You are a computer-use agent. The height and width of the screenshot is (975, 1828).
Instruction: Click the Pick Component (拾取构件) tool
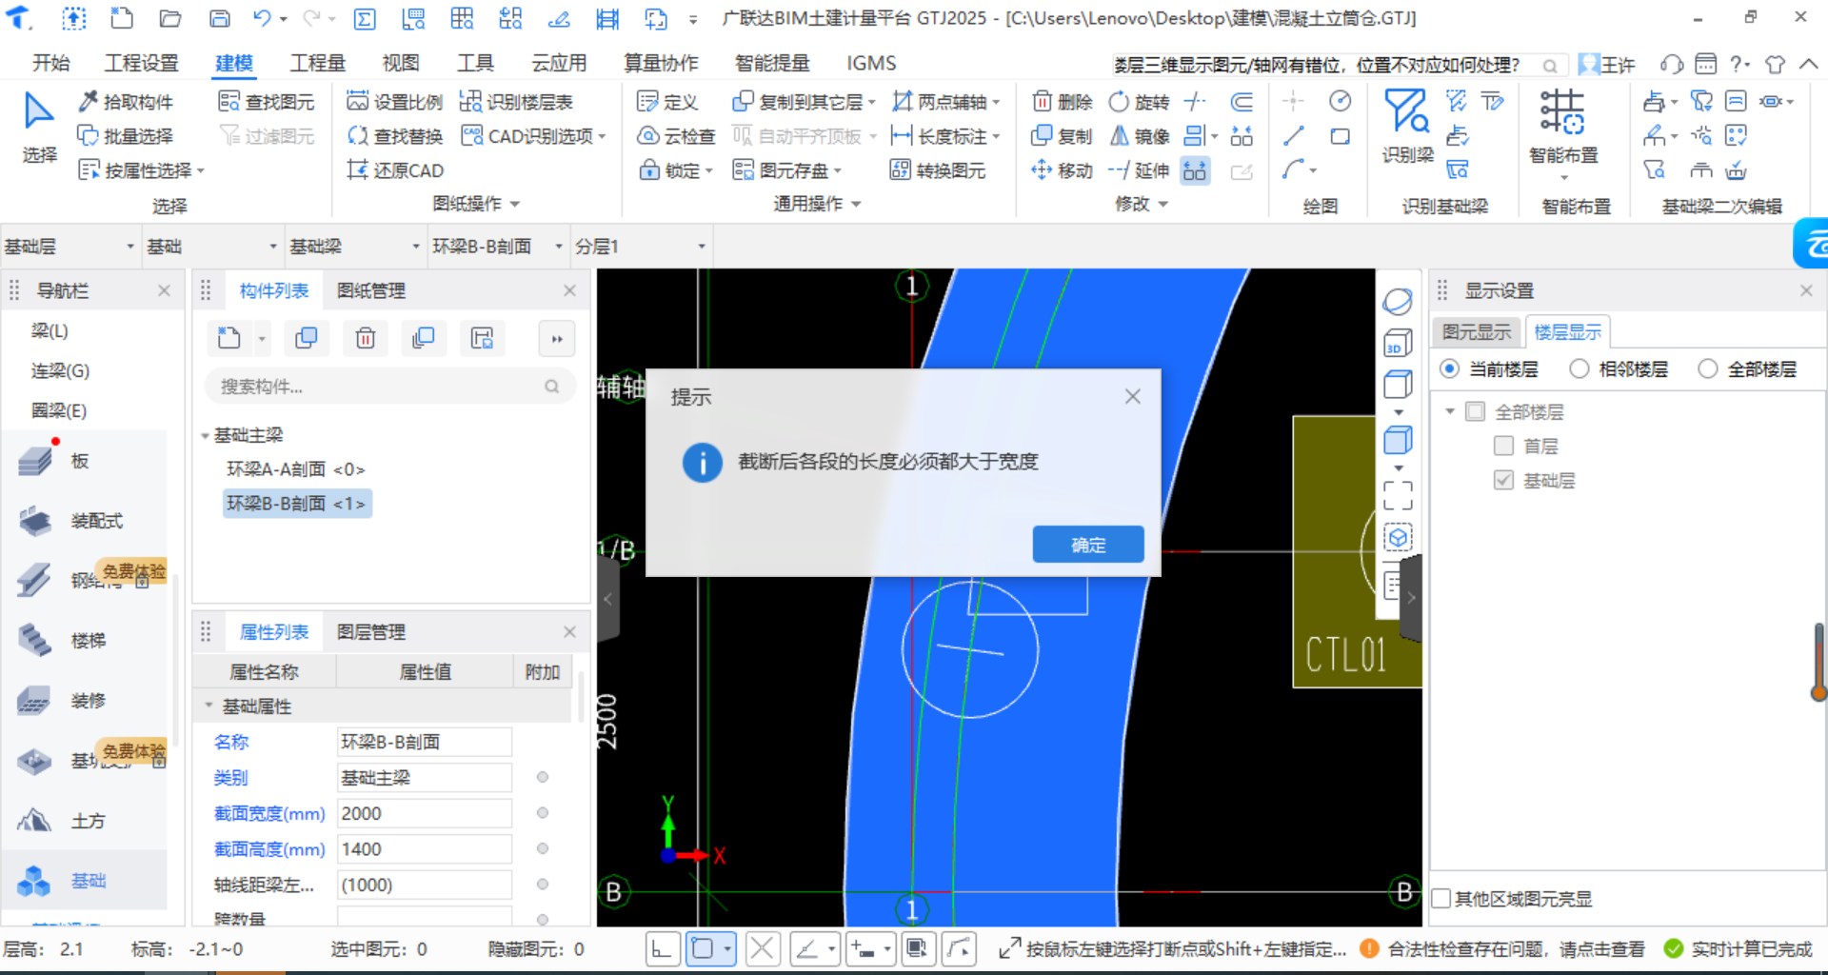pyautogui.click(x=126, y=102)
